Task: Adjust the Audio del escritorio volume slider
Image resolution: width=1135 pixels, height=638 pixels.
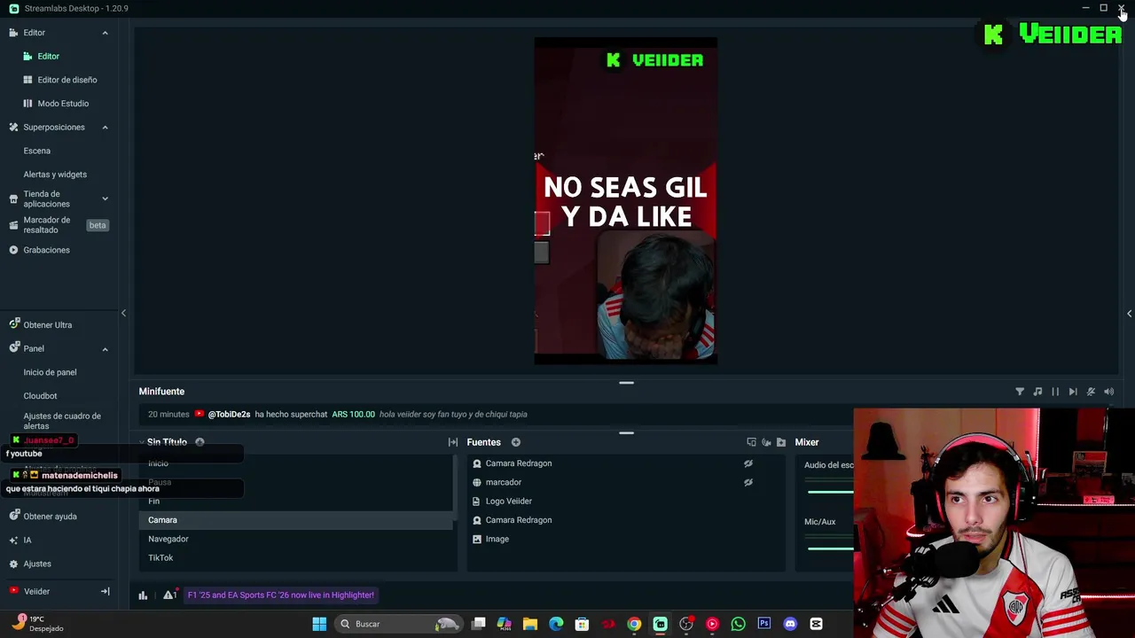Action: click(830, 492)
